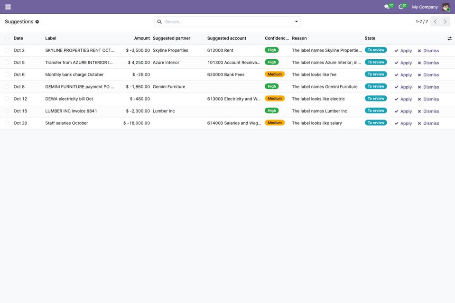Sort the list by Date column
Image resolution: width=455 pixels, height=303 pixels.
(19, 38)
